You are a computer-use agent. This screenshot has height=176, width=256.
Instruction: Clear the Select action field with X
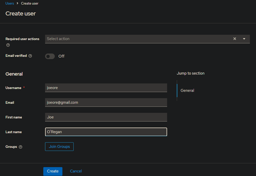pos(235,39)
